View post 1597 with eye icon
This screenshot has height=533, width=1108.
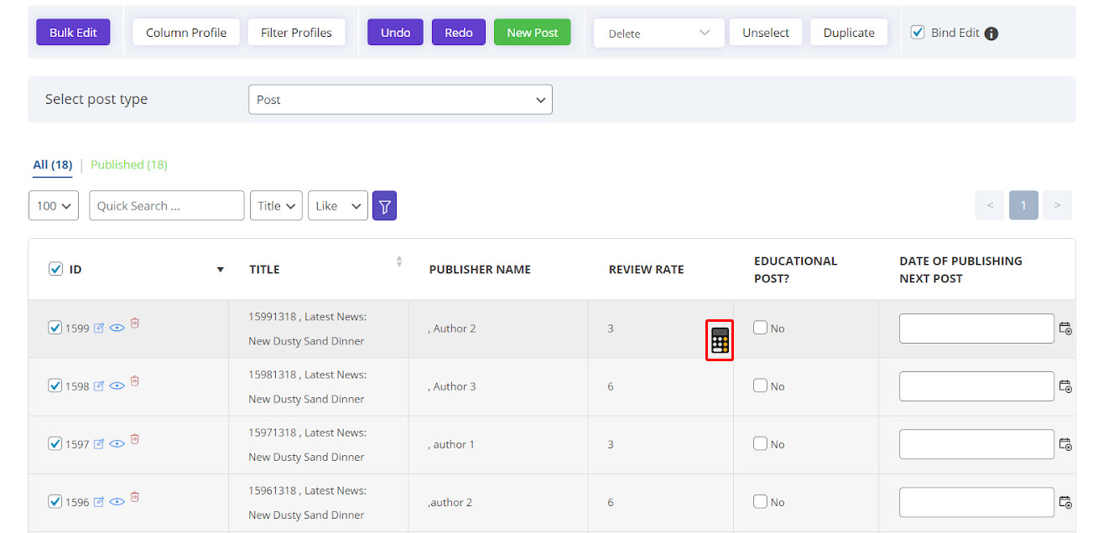click(x=117, y=444)
